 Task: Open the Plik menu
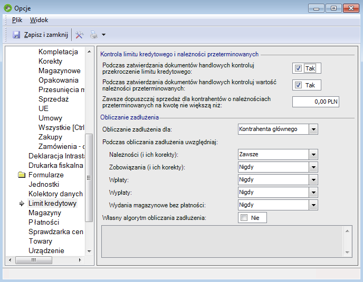click(x=17, y=20)
